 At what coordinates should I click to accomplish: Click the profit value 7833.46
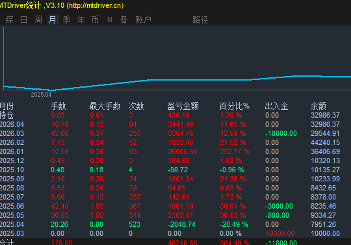(181, 142)
